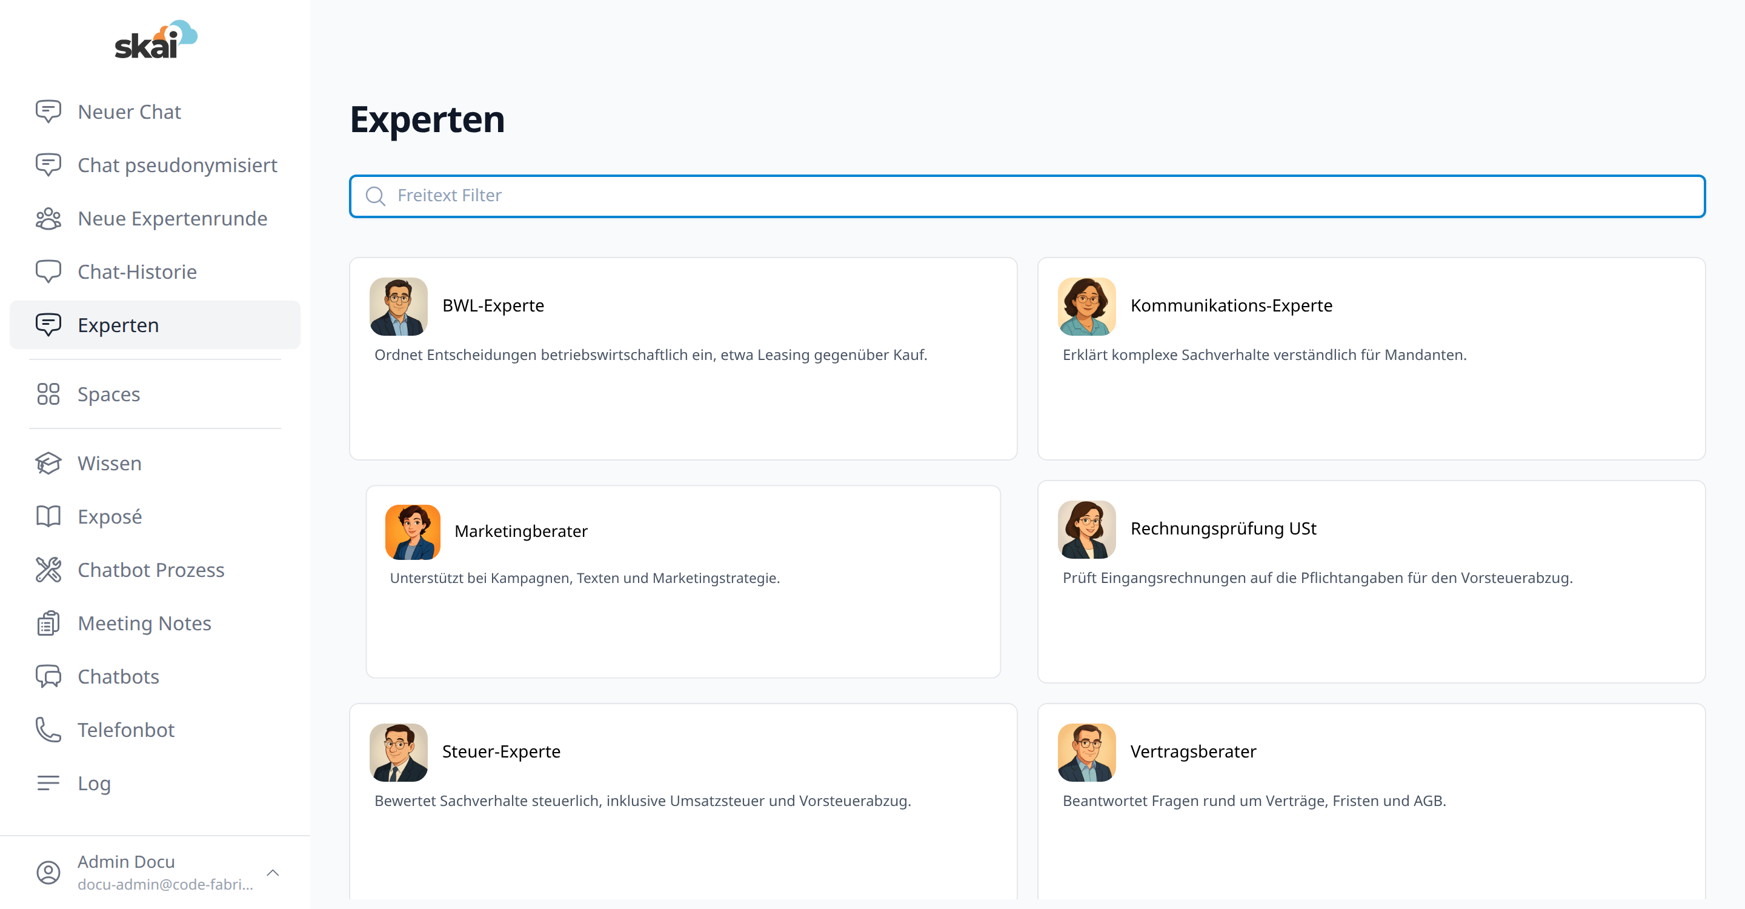Click Vertragsberater avatar

tap(1086, 752)
